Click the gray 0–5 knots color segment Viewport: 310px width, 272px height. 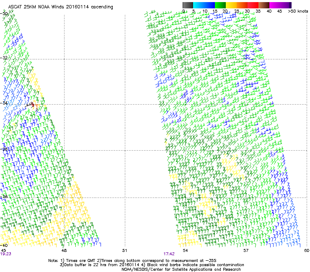click(x=188, y=5)
